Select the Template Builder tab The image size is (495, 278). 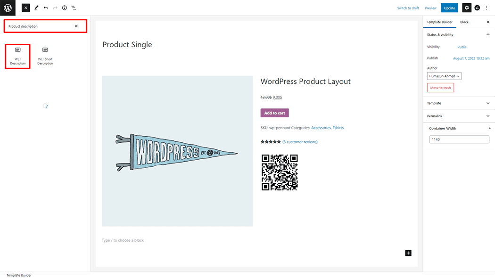tap(439, 22)
